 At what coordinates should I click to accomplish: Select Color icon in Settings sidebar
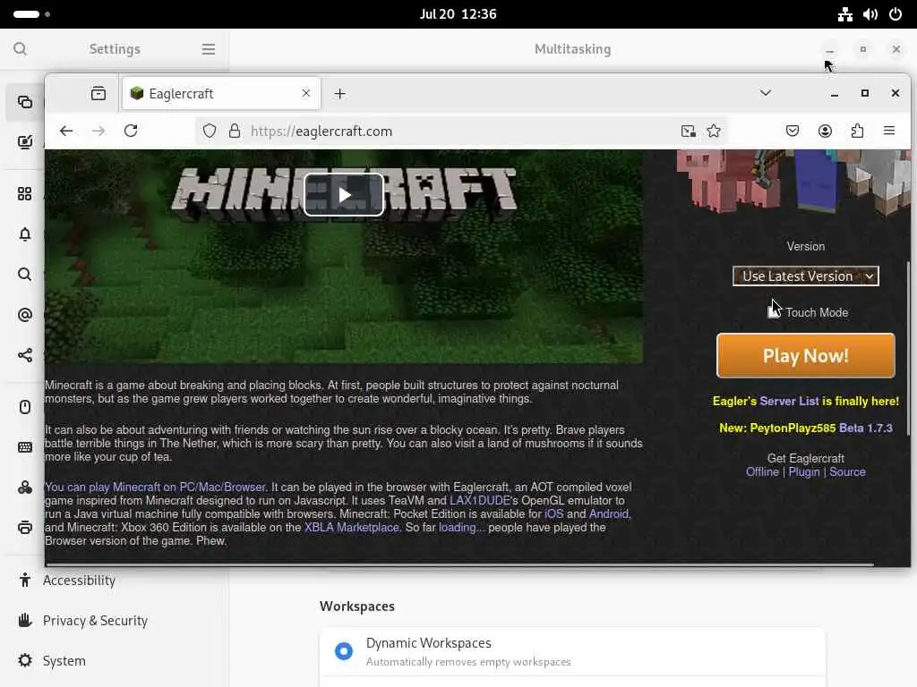pyautogui.click(x=24, y=488)
